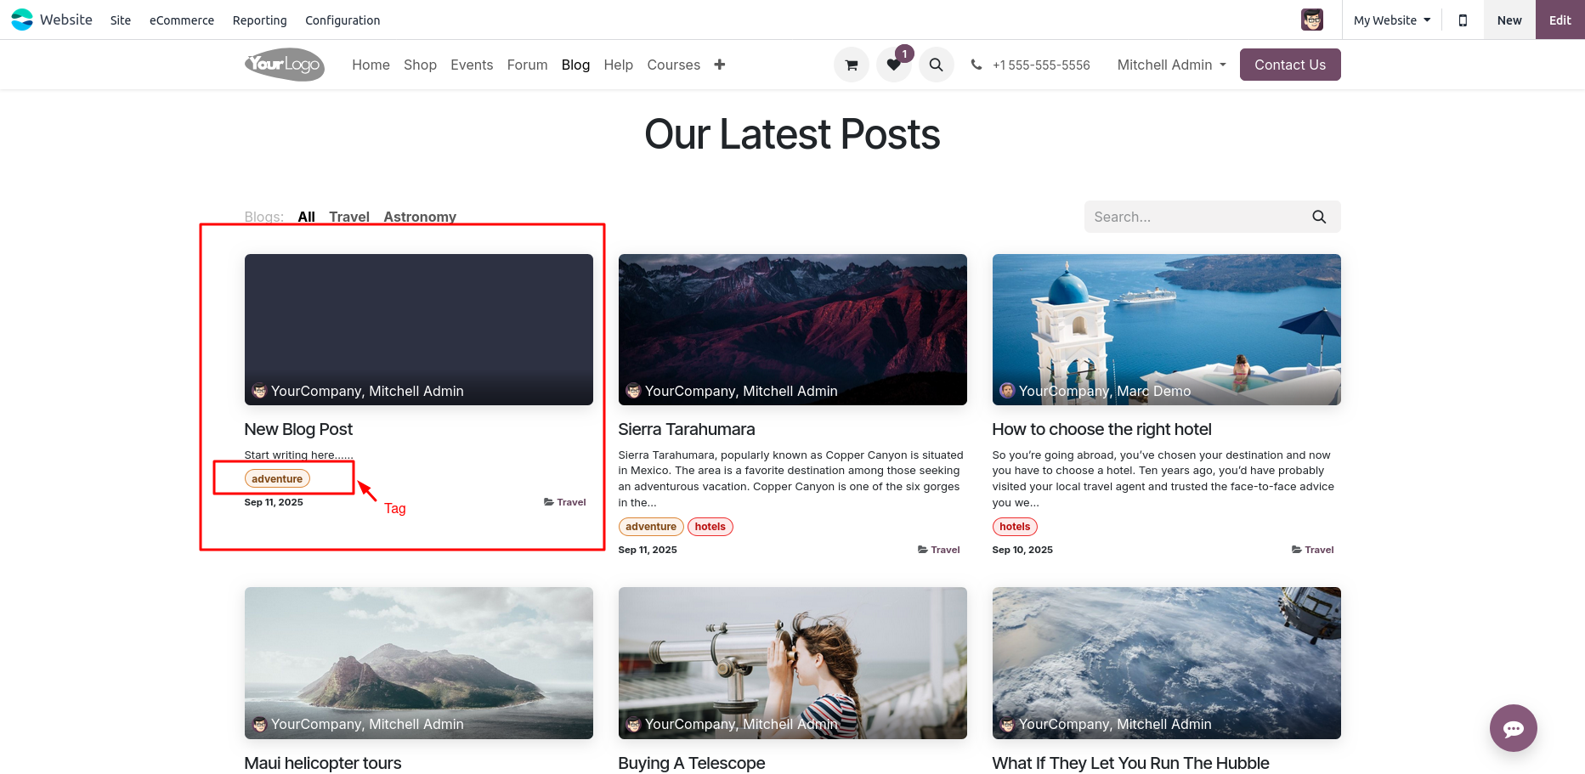
Task: Open the Reporting menu
Action: pyautogui.click(x=260, y=20)
